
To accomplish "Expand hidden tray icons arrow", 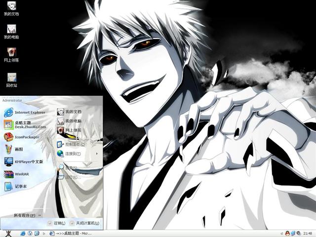I will [x=282, y=234].
